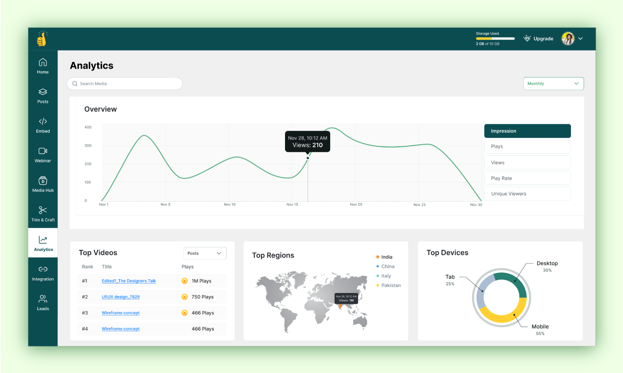Select the Analytics chart icon
The height and width of the screenshot is (373, 623).
pyautogui.click(x=43, y=240)
